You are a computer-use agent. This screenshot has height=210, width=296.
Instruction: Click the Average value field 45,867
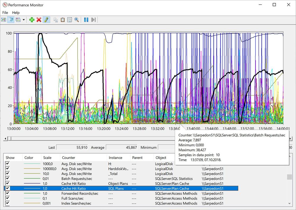point(122,147)
